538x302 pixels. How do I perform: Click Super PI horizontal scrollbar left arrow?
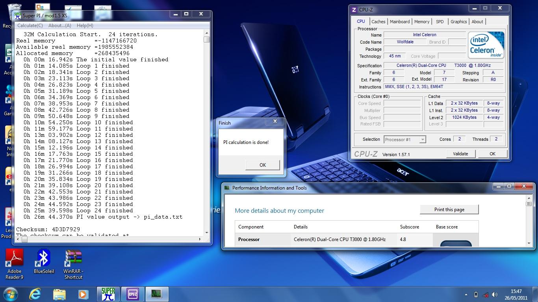pyautogui.click(x=19, y=239)
